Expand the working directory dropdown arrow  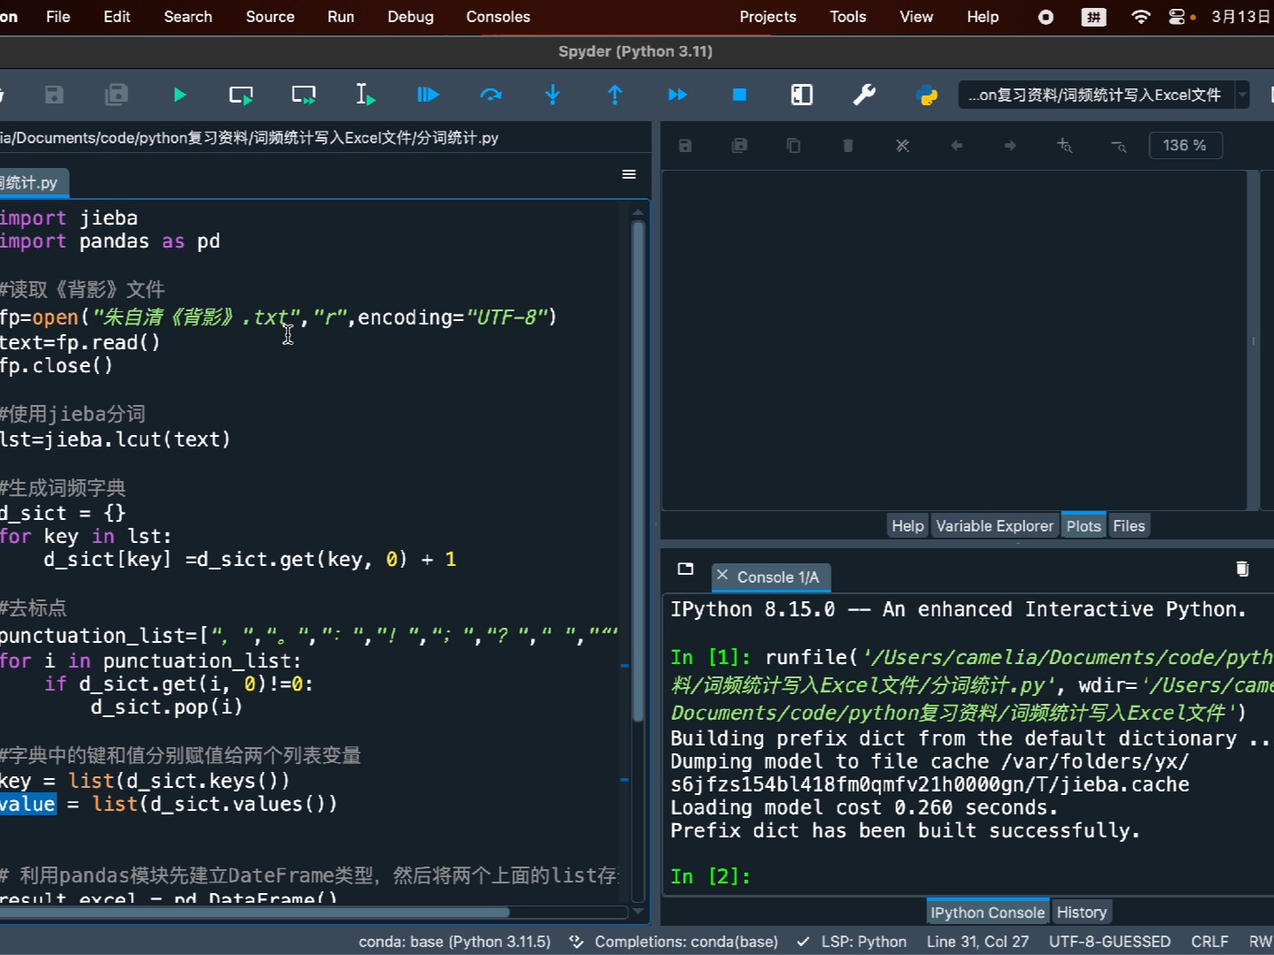(1242, 95)
